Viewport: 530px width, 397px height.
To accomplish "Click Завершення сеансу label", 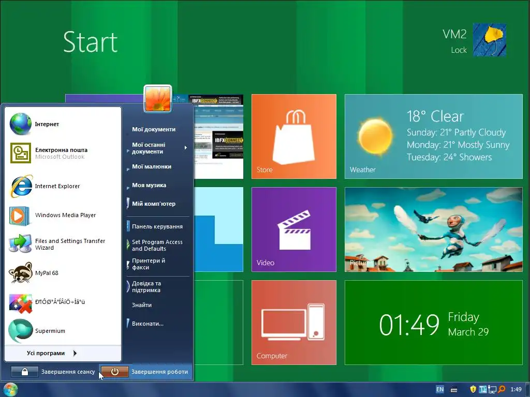I will [x=68, y=372].
